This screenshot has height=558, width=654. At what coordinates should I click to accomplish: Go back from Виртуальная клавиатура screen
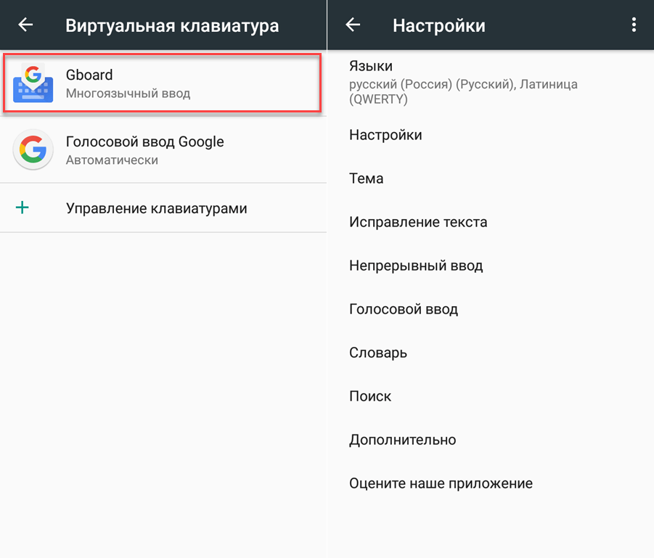[25, 25]
